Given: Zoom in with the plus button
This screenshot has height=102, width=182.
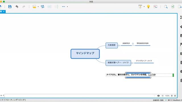Looking at the screenshot, I should pyautogui.click(x=172, y=96).
